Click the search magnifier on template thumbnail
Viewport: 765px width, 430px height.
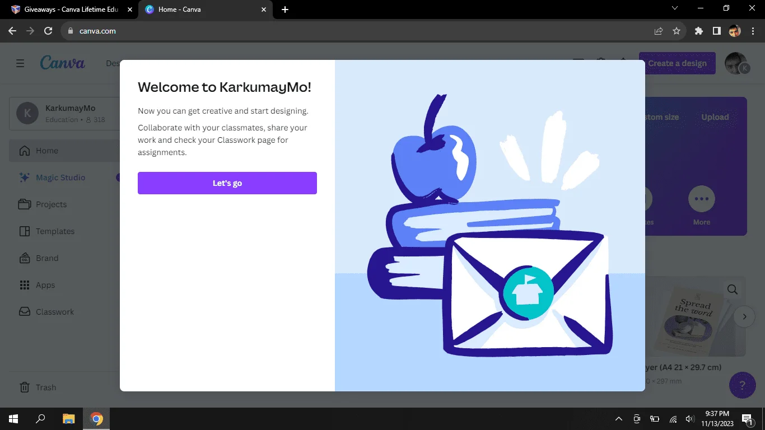point(733,289)
